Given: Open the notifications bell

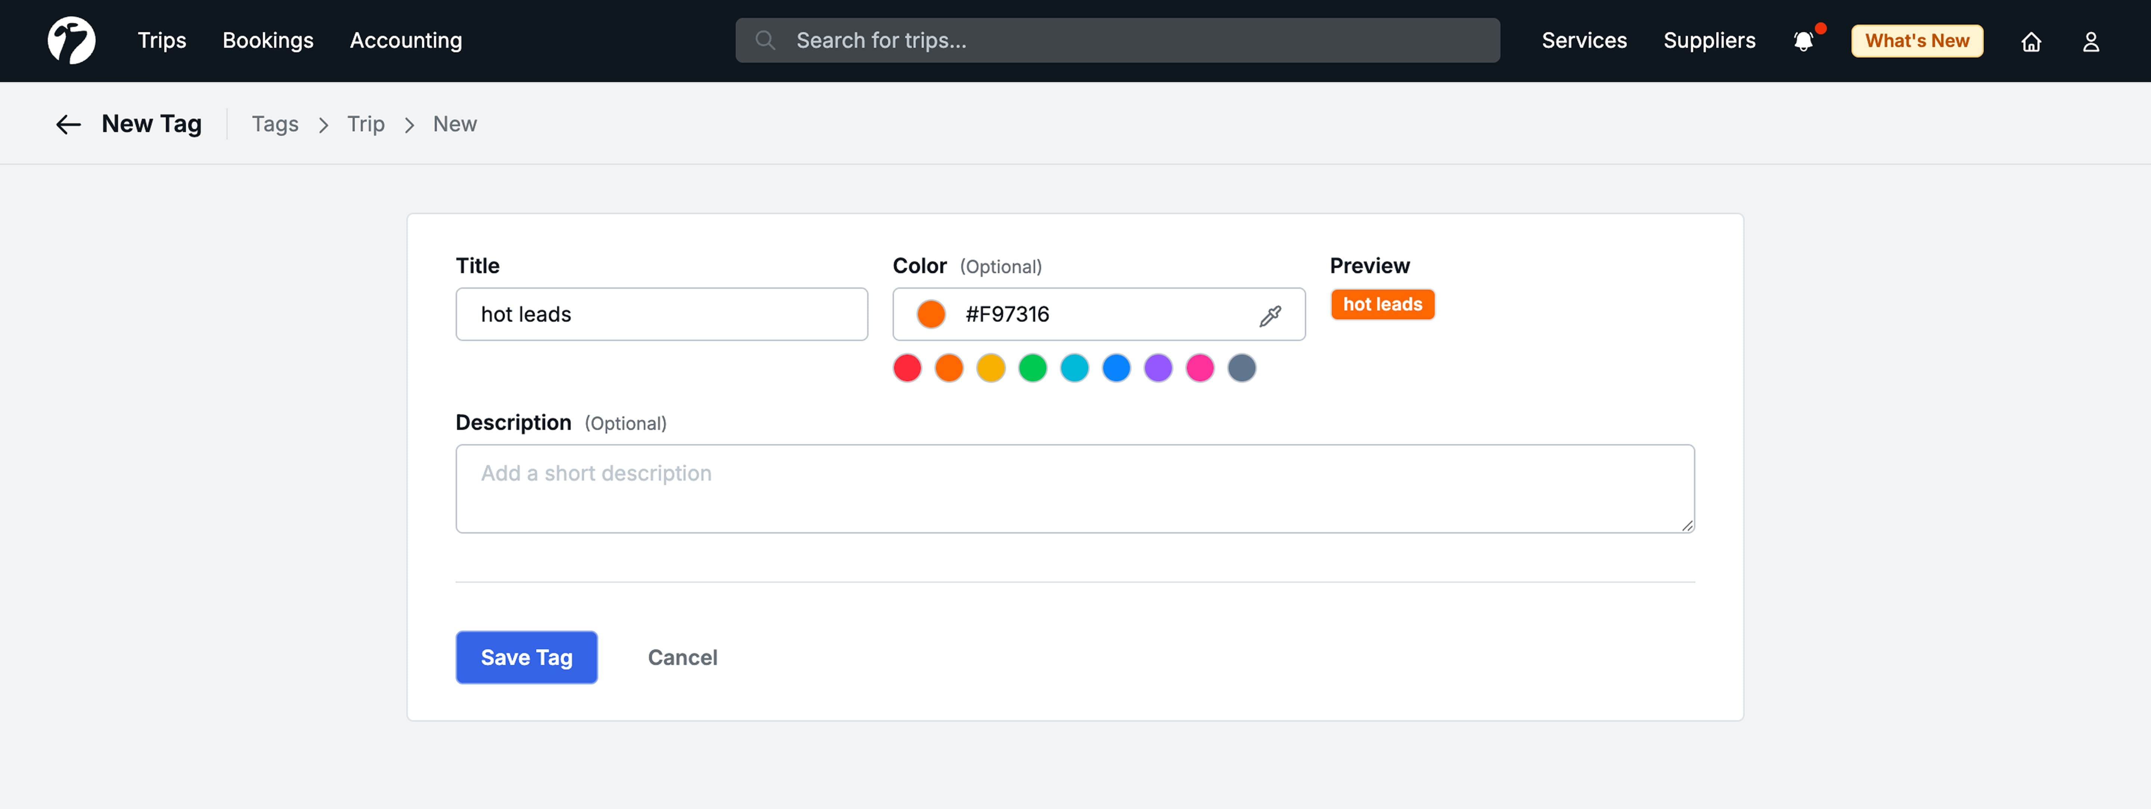Looking at the screenshot, I should [x=1804, y=41].
